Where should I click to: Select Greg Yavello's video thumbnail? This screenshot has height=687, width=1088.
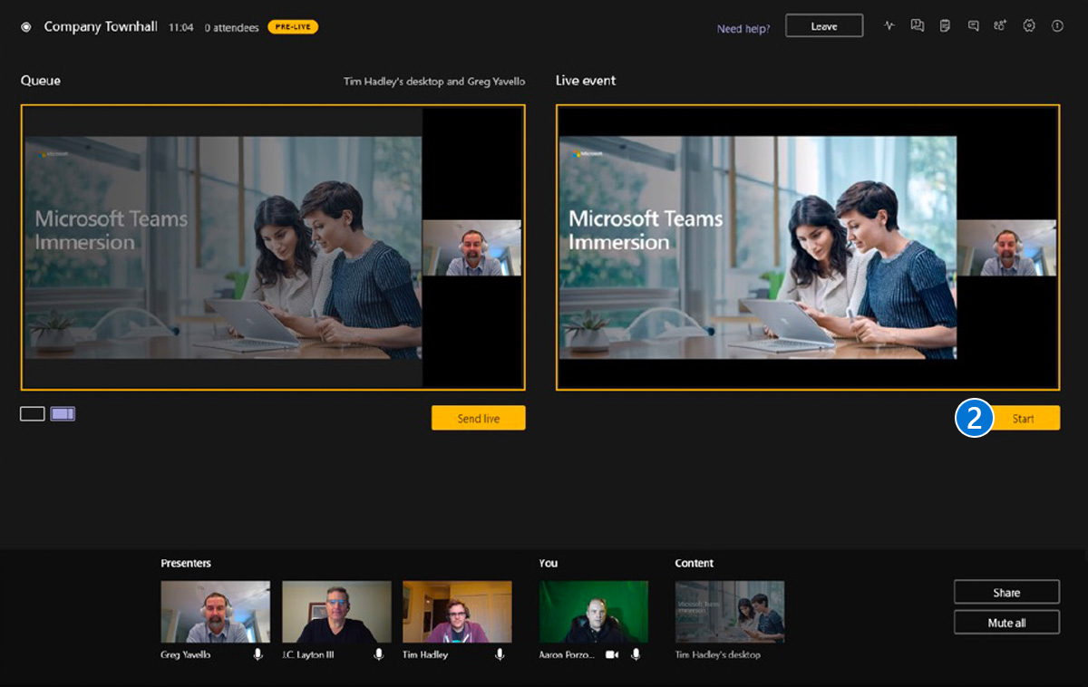215,612
